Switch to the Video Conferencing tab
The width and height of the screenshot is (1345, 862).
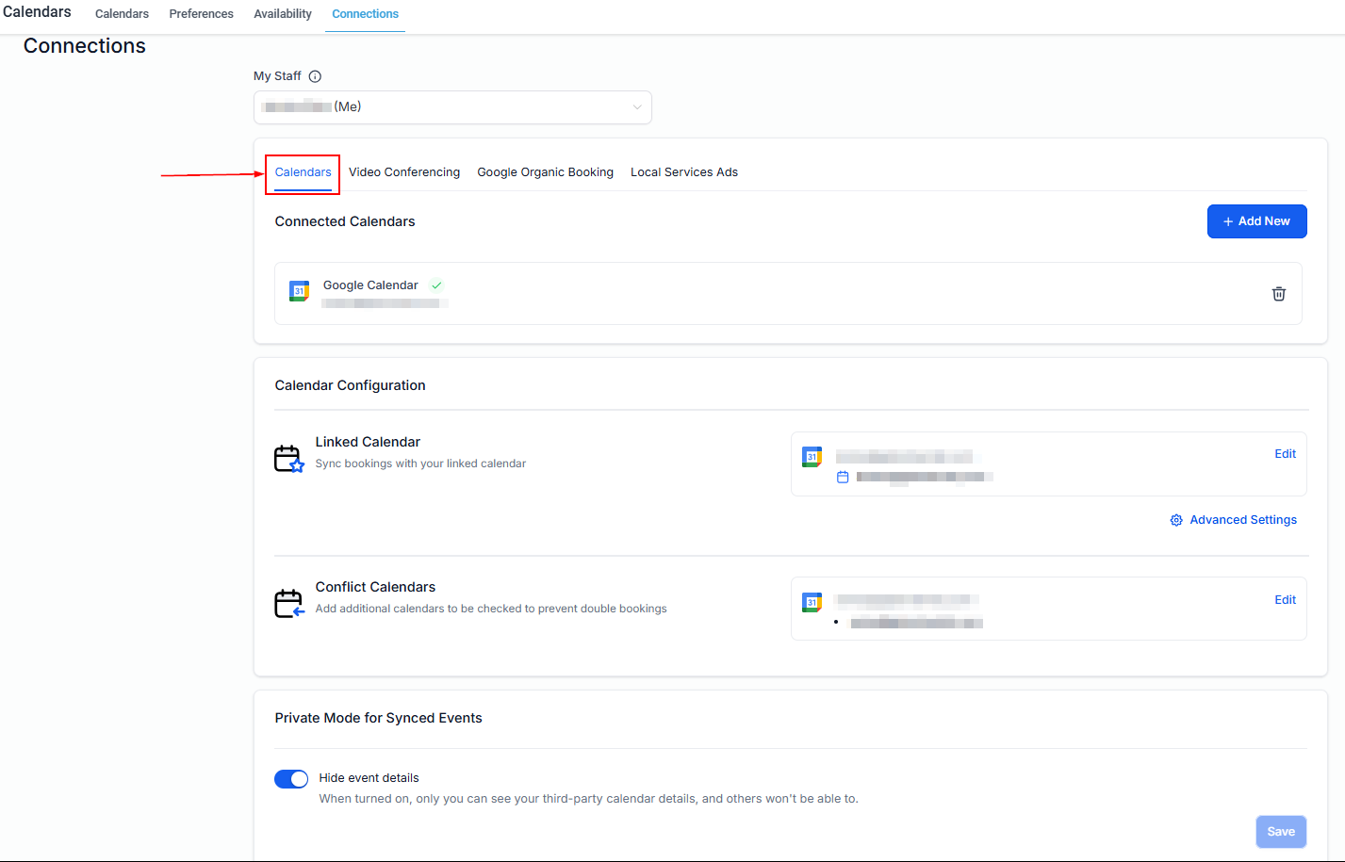[404, 172]
